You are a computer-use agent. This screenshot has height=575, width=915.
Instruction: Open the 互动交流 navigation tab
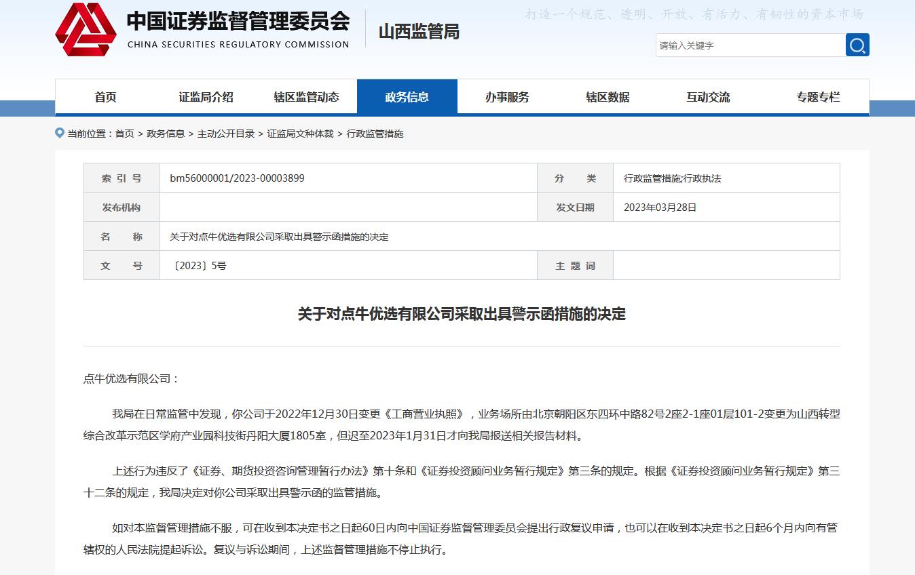(x=708, y=97)
